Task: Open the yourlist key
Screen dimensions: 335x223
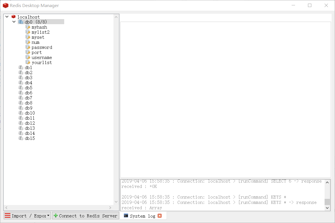Action: pyautogui.click(x=42, y=62)
